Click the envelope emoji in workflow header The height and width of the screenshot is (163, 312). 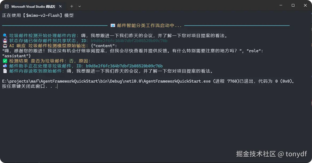click(113, 26)
